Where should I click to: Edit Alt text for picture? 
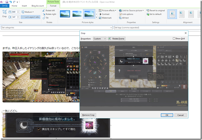pos(124,18)
